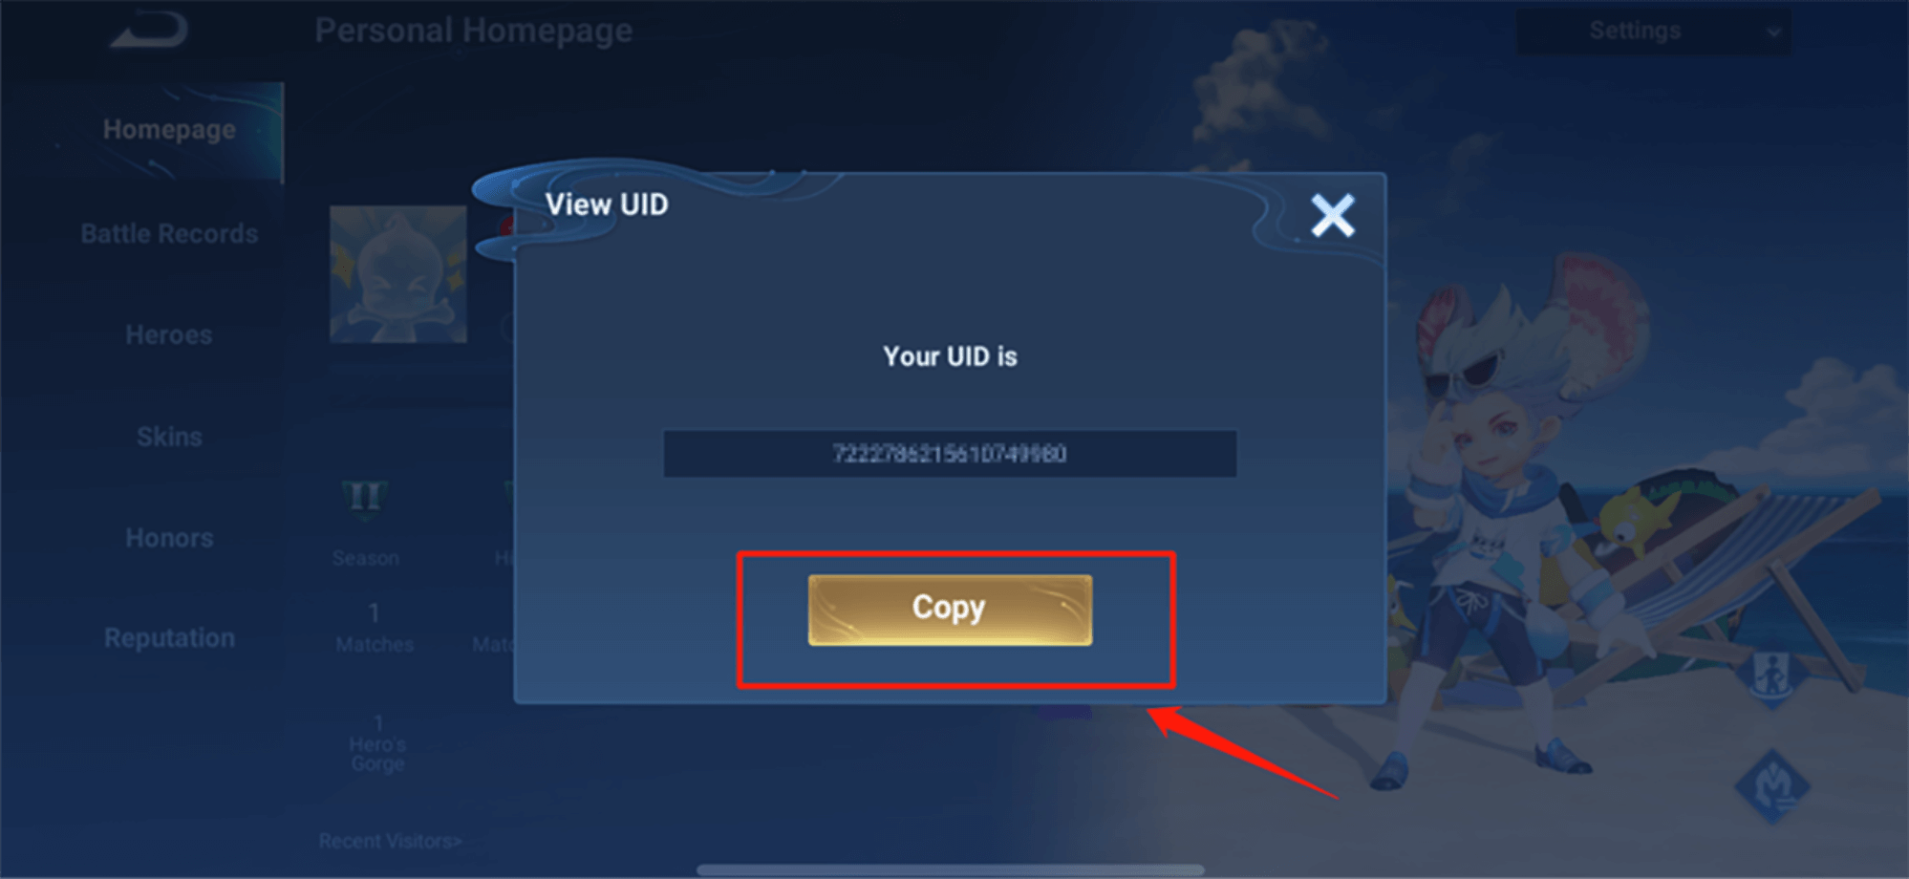Open the Recent Visitors link

pos(390,841)
